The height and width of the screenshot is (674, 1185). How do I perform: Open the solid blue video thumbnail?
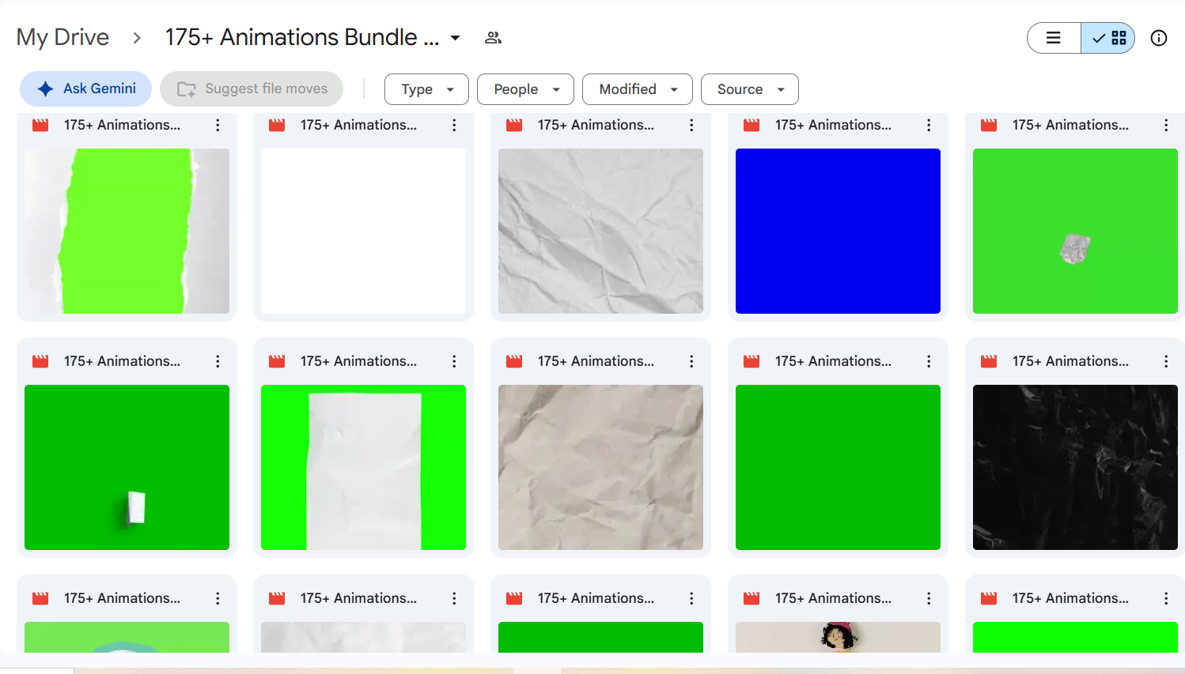tap(838, 231)
